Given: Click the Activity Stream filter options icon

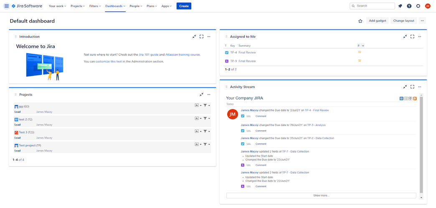Looking at the screenshot, I should [411, 98].
